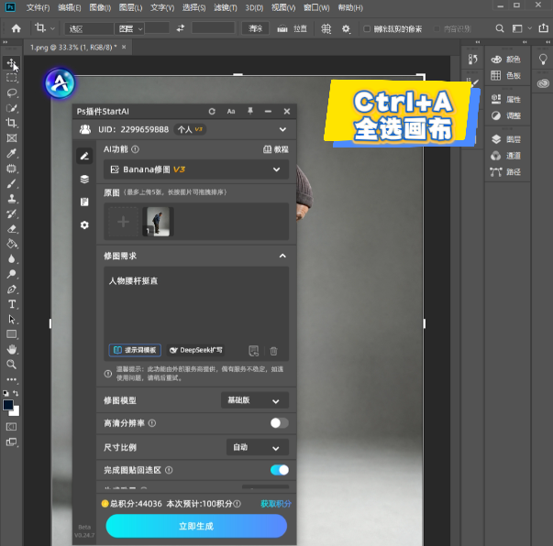Open the 图层(L) menu
Screen dimensions: 553x546
[x=130, y=7]
